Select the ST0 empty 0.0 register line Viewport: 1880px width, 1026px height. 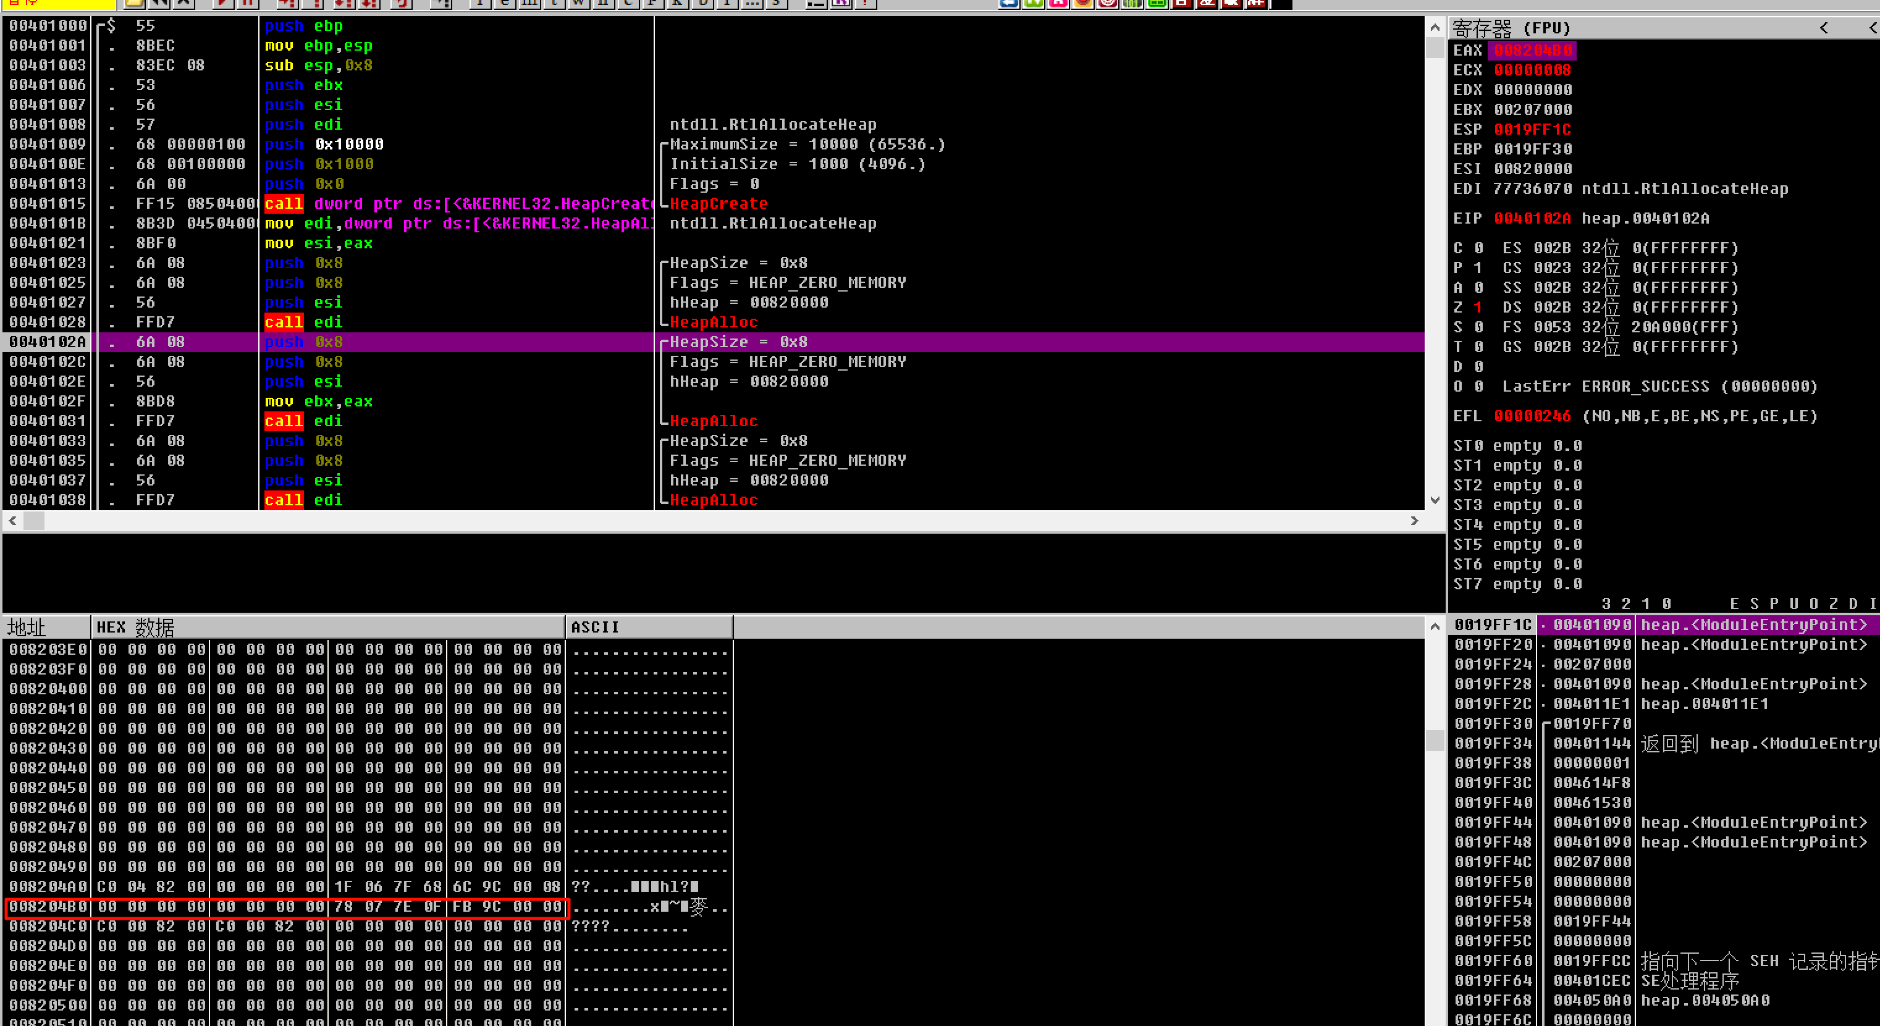(1517, 446)
